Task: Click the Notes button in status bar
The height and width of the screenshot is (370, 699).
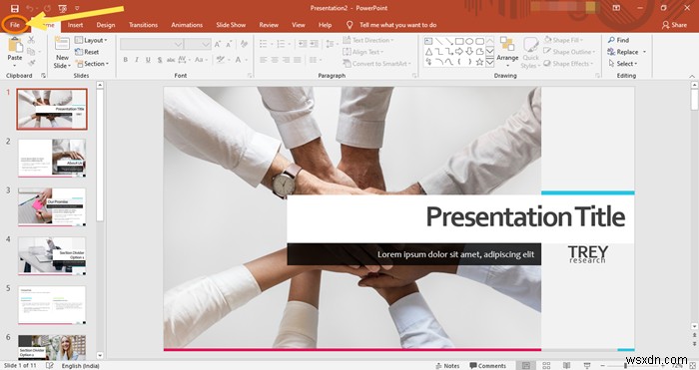Action: [x=447, y=366]
